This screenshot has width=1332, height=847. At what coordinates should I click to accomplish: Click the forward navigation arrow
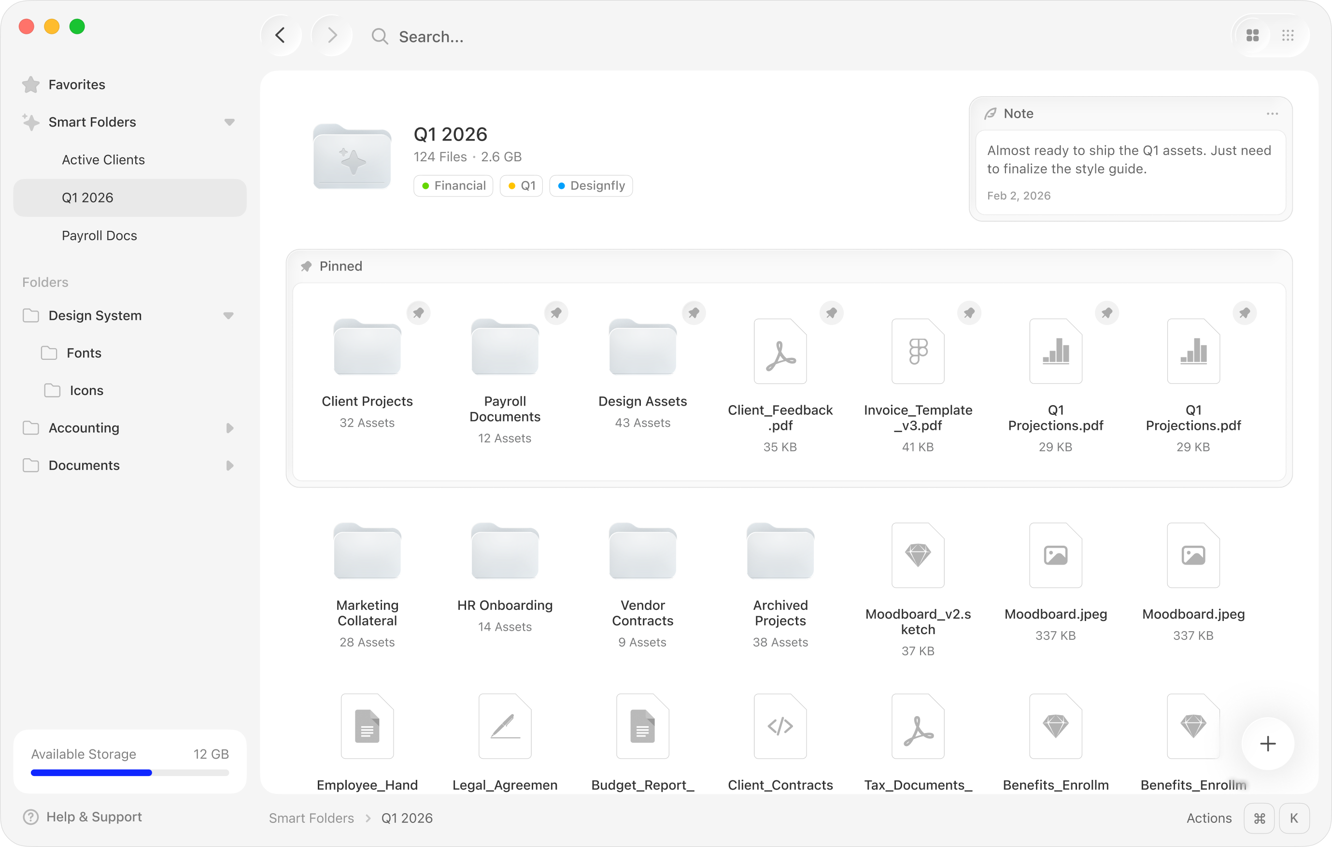[x=332, y=36]
